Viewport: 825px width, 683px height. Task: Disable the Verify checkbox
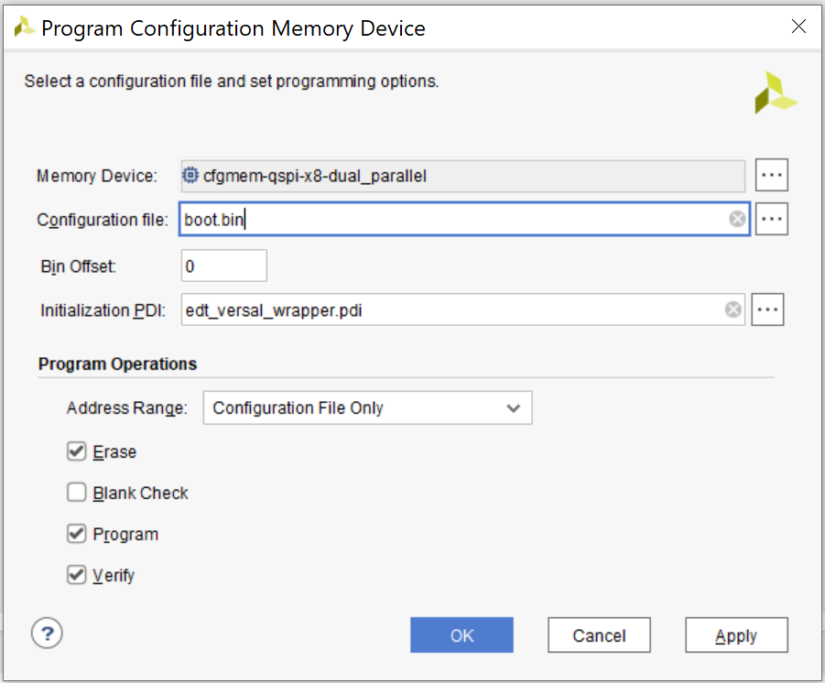pyautogui.click(x=77, y=575)
